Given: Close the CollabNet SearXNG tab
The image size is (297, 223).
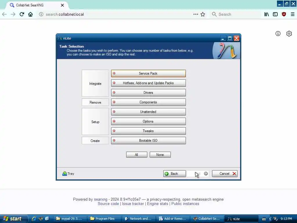Looking at the screenshot, I should 62,5.
